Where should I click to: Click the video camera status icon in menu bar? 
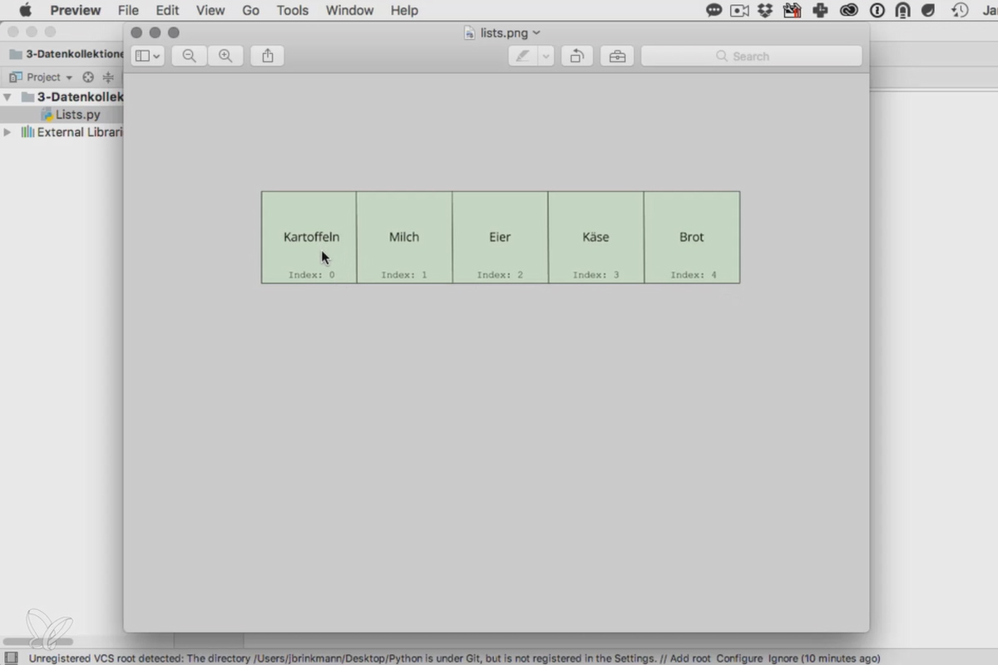739,10
